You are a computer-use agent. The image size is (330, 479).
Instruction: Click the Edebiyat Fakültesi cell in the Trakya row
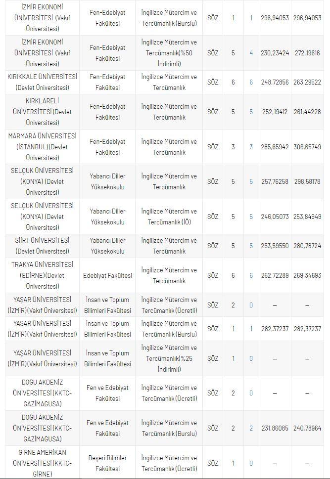click(107, 275)
